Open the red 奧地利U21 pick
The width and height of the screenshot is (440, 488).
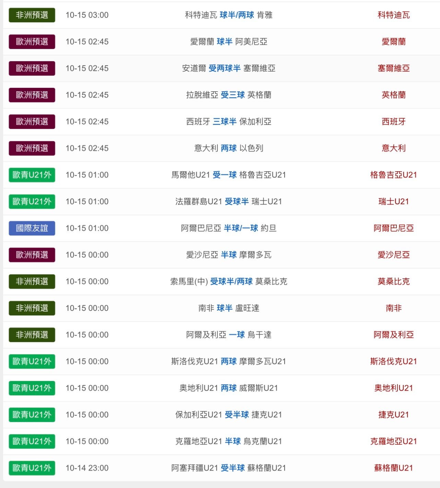click(393, 388)
